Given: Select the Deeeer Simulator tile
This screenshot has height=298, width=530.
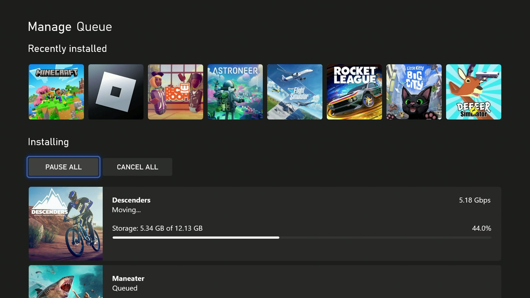Looking at the screenshot, I should [x=473, y=92].
